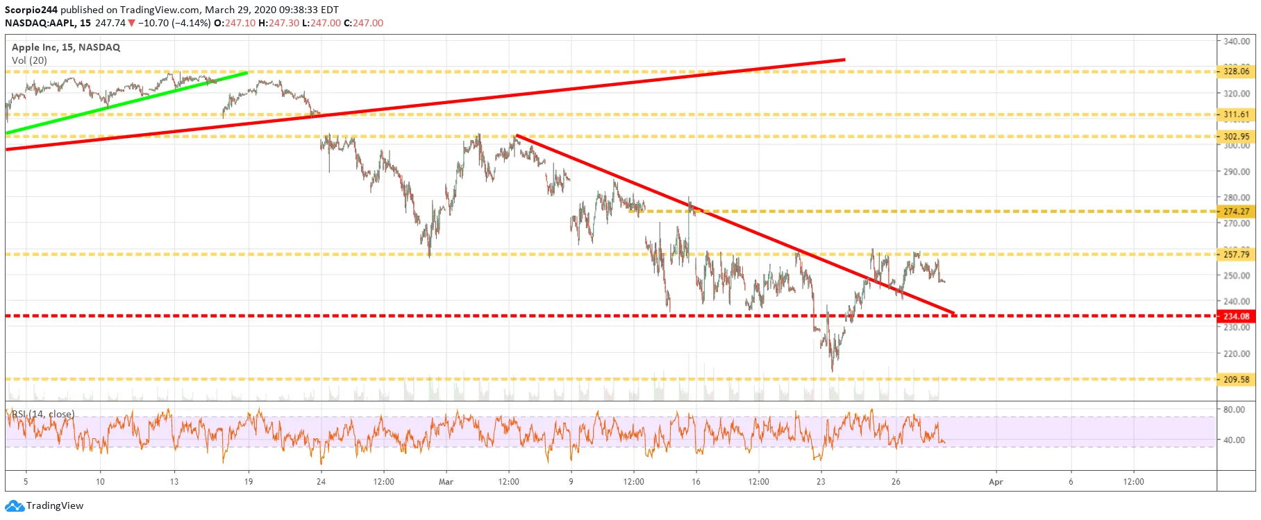Viewport: 1261px width, 520px height.
Task: Click the C:247.00 close price value
Action: click(x=363, y=23)
